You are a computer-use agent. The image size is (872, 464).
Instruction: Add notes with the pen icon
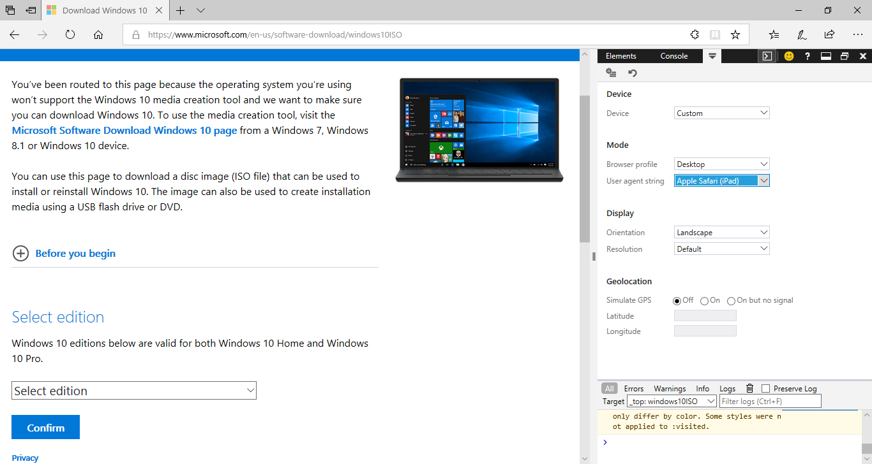coord(802,35)
